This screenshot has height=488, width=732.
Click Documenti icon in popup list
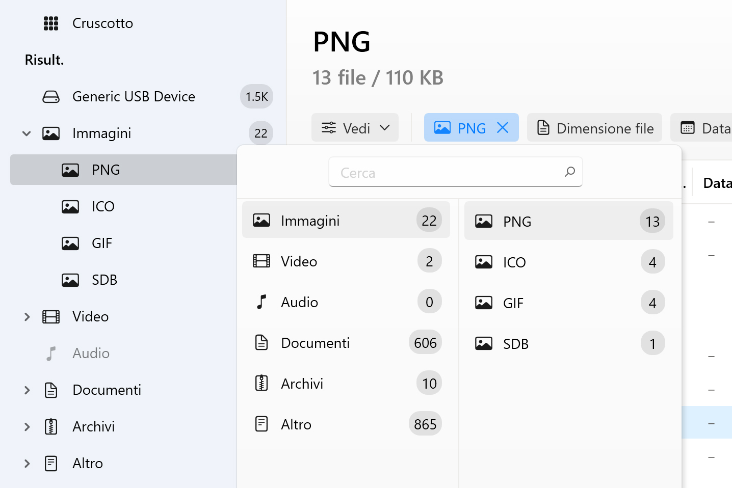point(262,343)
